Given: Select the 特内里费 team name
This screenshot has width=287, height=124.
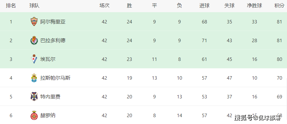Looking at the screenshot, I should tap(50, 97).
